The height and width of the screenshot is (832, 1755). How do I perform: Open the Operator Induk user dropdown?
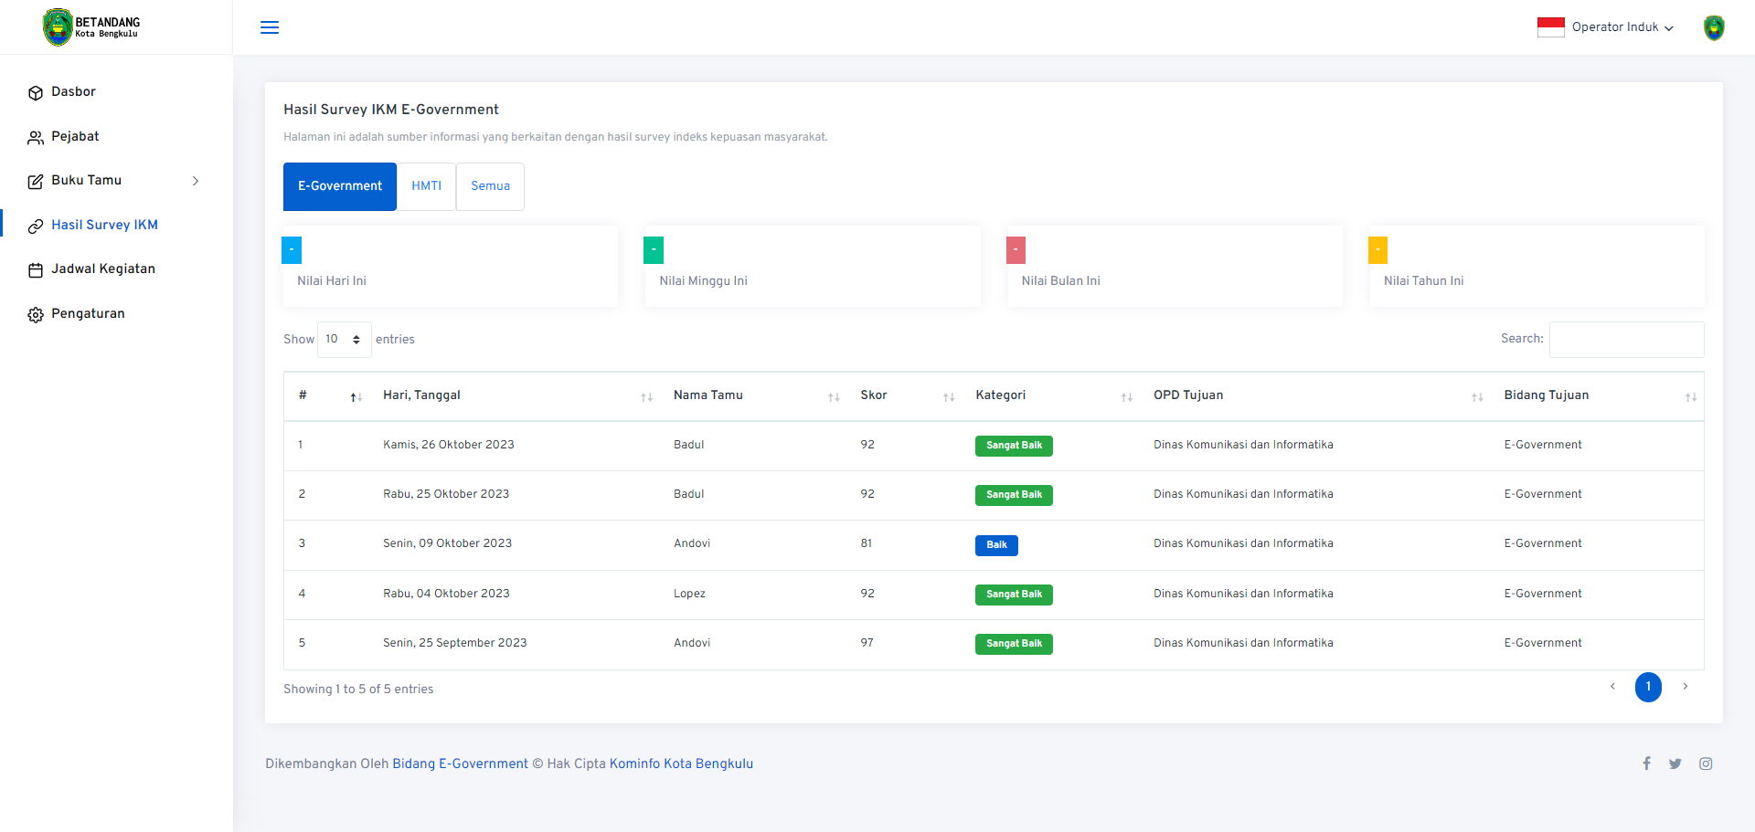click(x=1622, y=27)
